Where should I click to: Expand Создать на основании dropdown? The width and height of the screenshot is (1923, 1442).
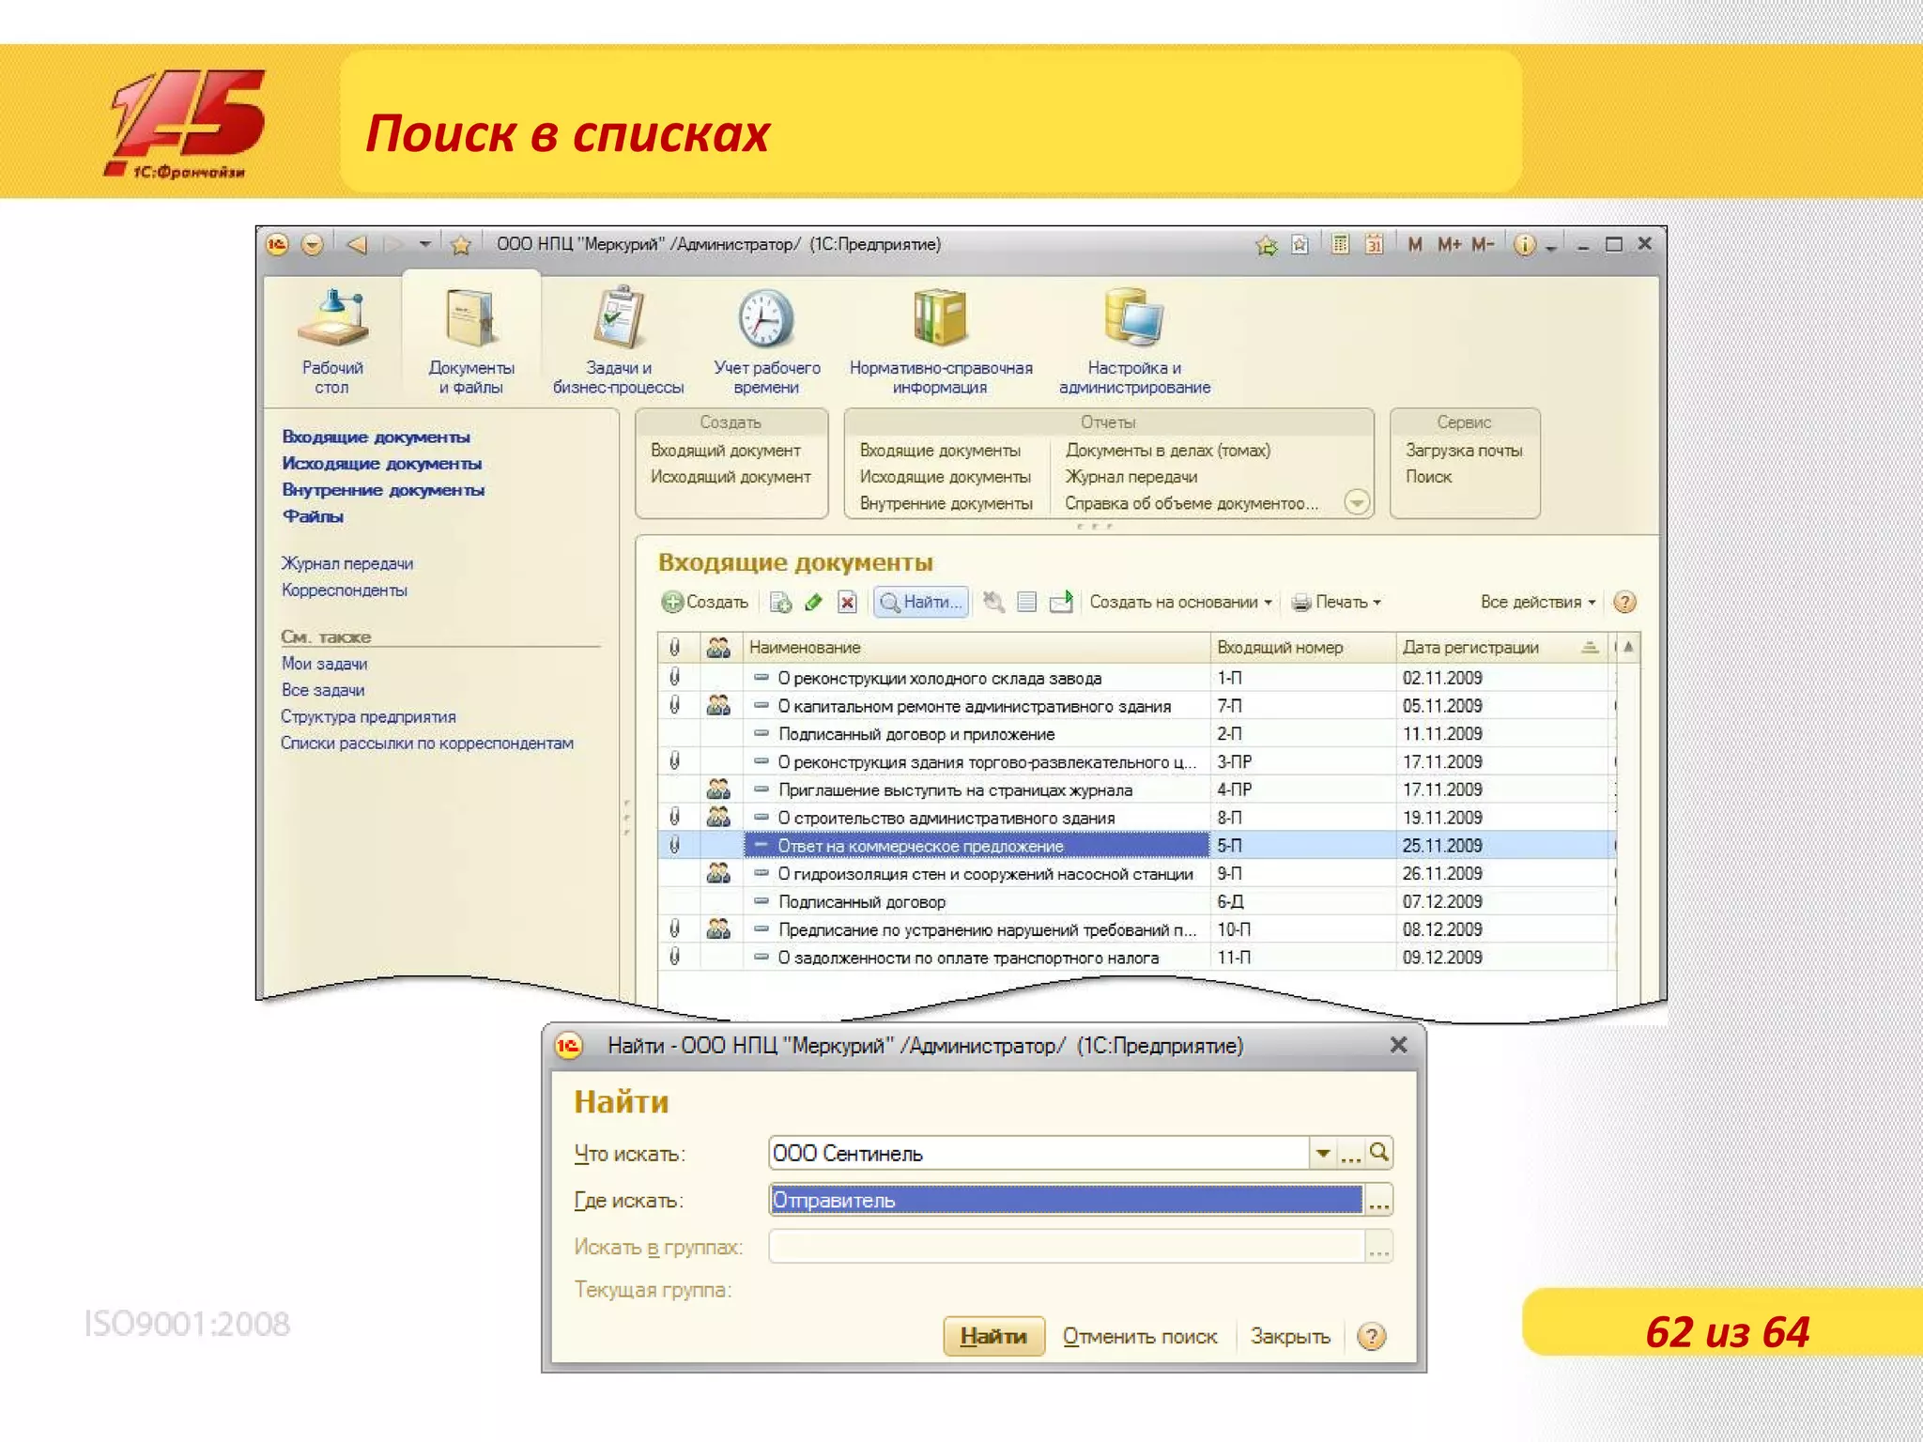click(1180, 602)
